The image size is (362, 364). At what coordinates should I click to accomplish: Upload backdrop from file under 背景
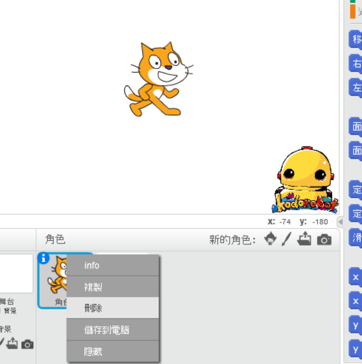click(12, 343)
